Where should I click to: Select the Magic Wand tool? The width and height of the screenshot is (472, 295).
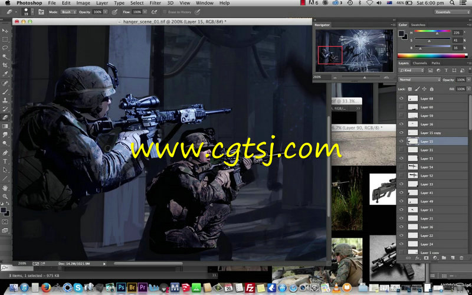coord(5,56)
